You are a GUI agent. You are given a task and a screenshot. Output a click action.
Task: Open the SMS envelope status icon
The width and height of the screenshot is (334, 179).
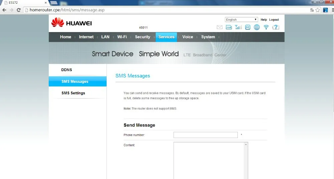coord(219,27)
